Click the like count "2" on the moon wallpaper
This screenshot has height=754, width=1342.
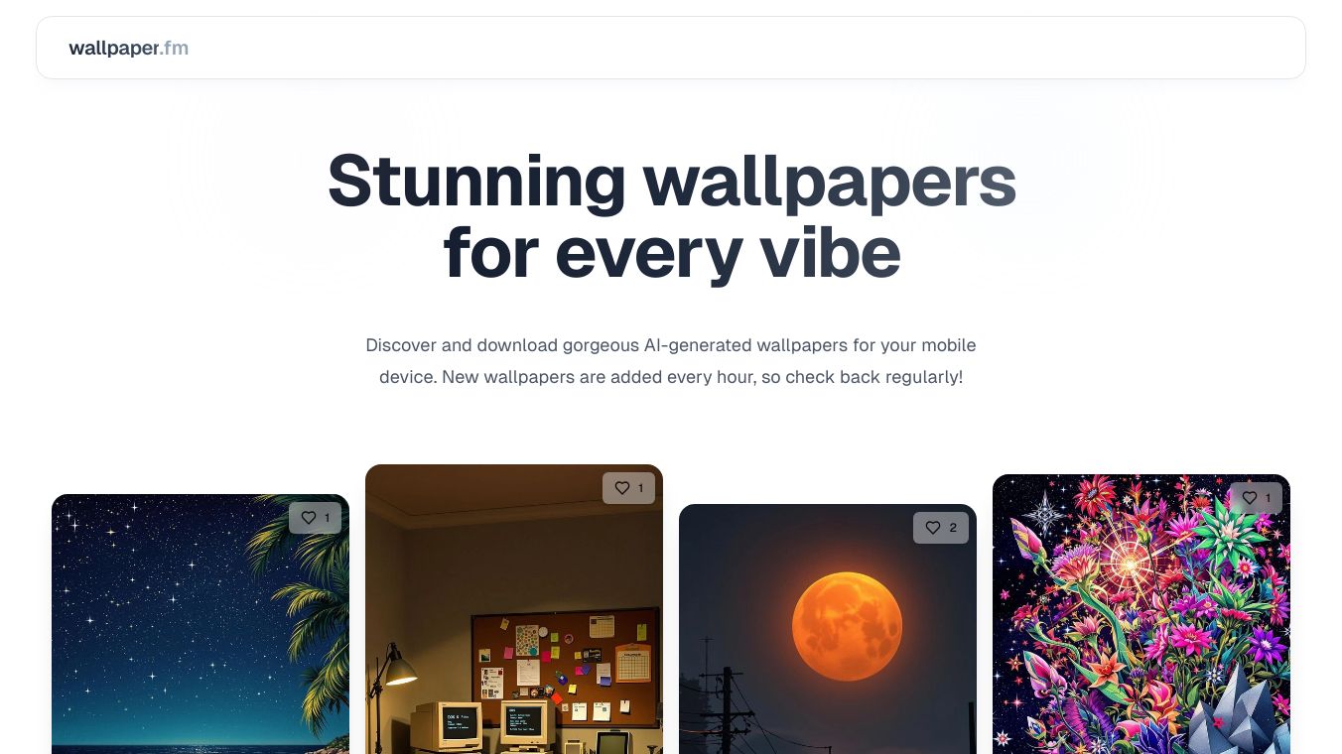pyautogui.click(x=953, y=528)
